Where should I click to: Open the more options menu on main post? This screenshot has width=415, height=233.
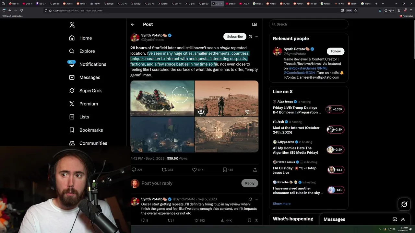pos(256,37)
